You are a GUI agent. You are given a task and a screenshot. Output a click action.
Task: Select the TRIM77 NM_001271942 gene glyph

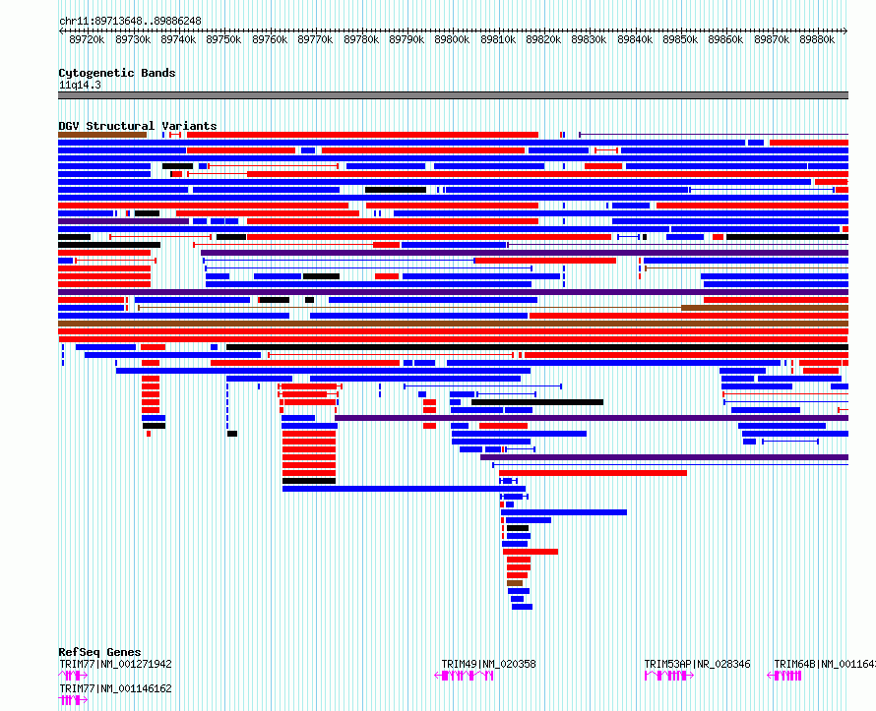(73, 676)
